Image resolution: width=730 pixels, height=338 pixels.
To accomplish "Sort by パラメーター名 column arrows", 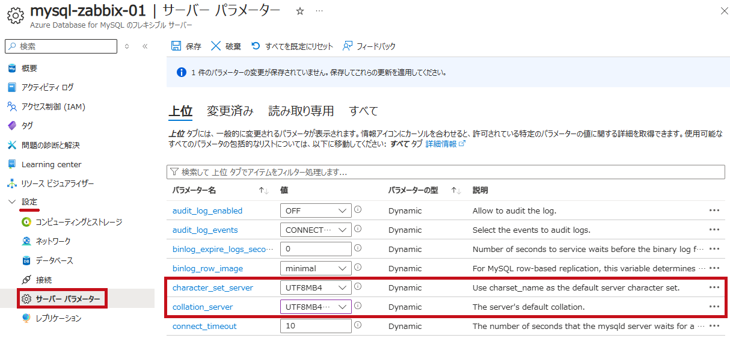I will click(x=263, y=191).
